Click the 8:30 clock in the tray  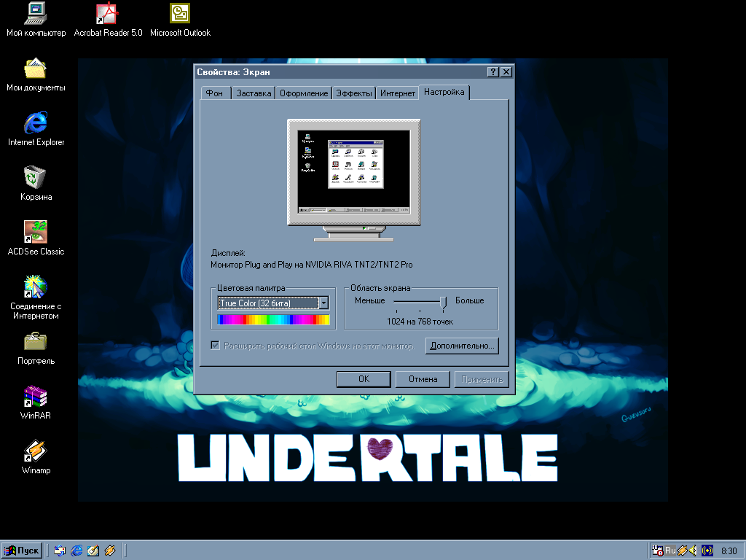point(729,551)
